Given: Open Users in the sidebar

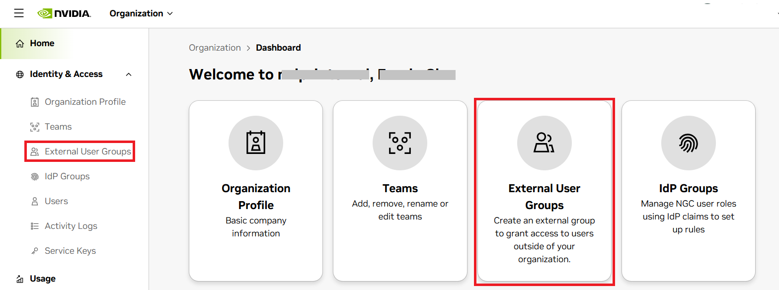Looking at the screenshot, I should coord(56,201).
